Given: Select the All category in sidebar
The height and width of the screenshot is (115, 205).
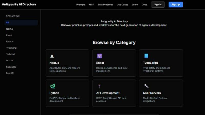Looking at the screenshot, I should [x=21, y=22].
